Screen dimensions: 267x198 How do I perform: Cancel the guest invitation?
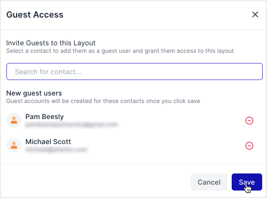coord(209,182)
